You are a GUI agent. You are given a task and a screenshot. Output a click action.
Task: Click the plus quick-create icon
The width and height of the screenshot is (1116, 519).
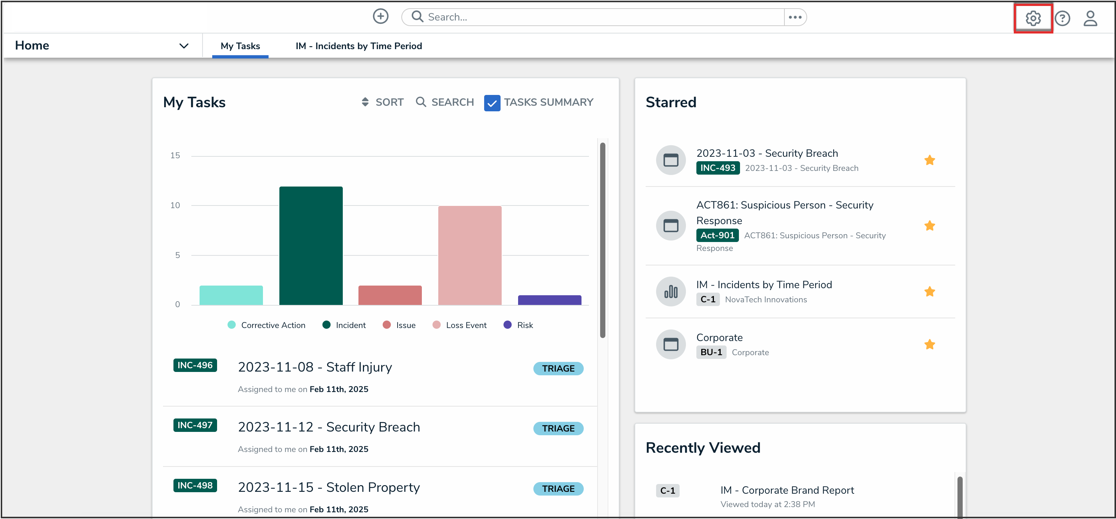tap(380, 17)
